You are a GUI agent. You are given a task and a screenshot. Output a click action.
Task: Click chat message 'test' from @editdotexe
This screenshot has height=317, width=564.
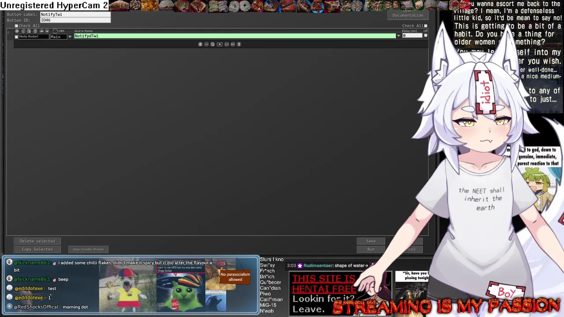[52, 288]
